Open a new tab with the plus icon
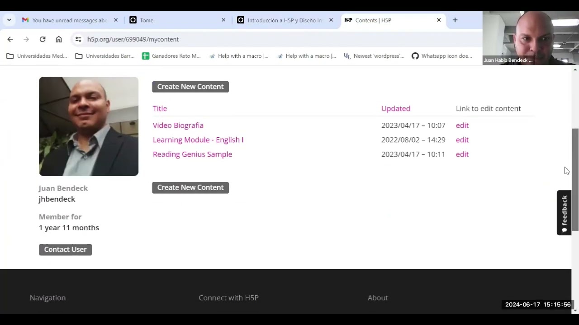The width and height of the screenshot is (579, 325). point(455,20)
